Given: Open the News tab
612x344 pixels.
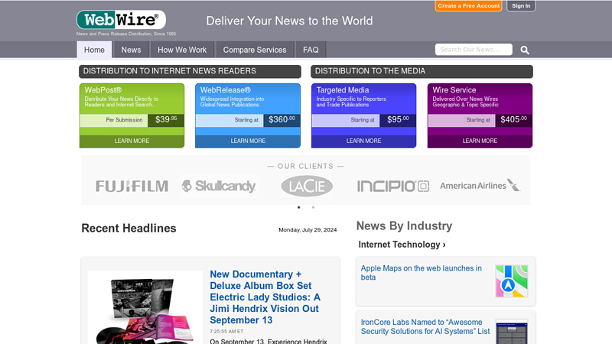Looking at the screenshot, I should point(131,50).
